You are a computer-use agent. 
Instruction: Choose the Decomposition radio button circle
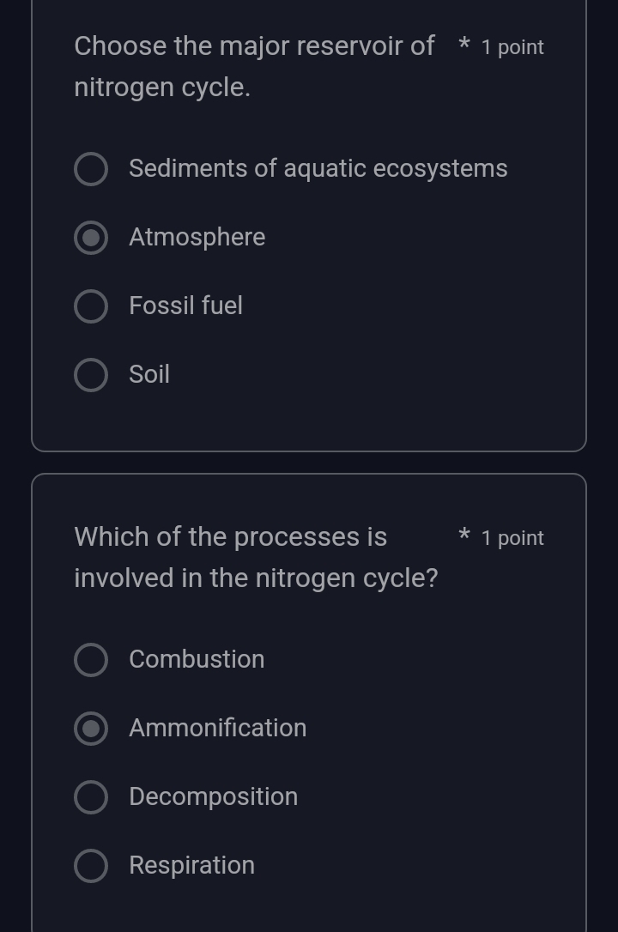pyautogui.click(x=91, y=797)
